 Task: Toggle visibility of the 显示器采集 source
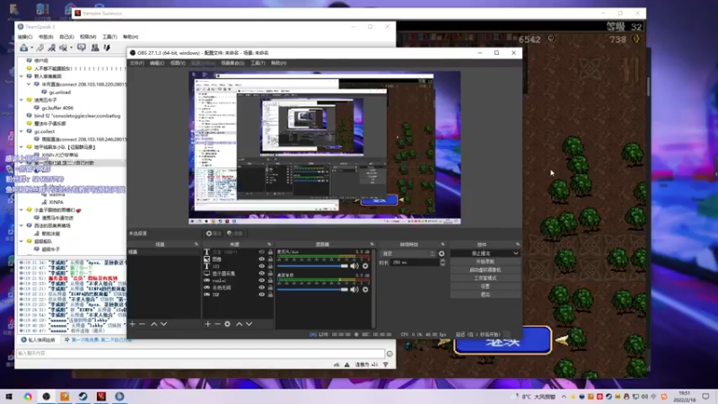[261, 274]
